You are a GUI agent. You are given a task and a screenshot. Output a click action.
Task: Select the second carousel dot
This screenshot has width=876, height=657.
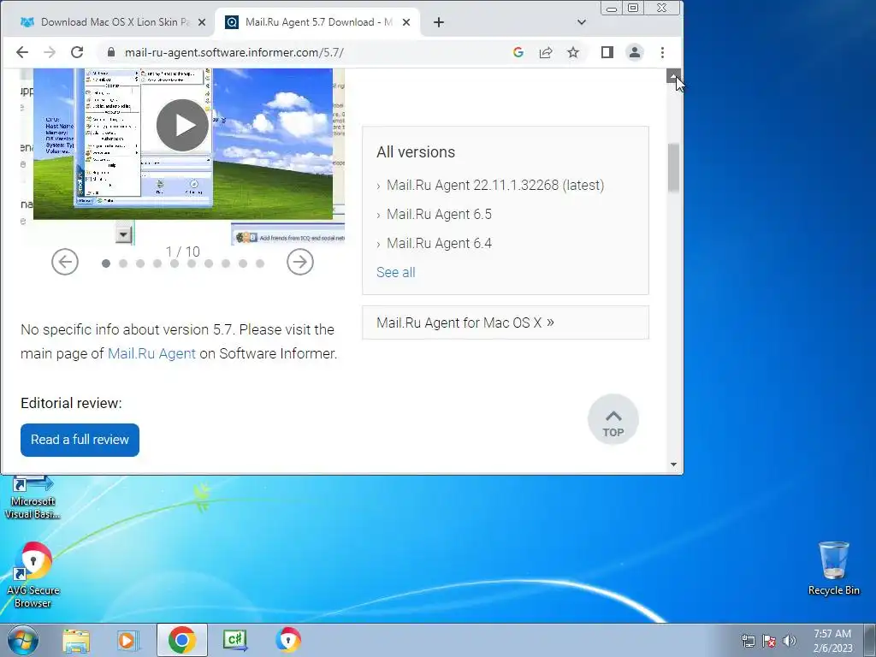click(123, 263)
